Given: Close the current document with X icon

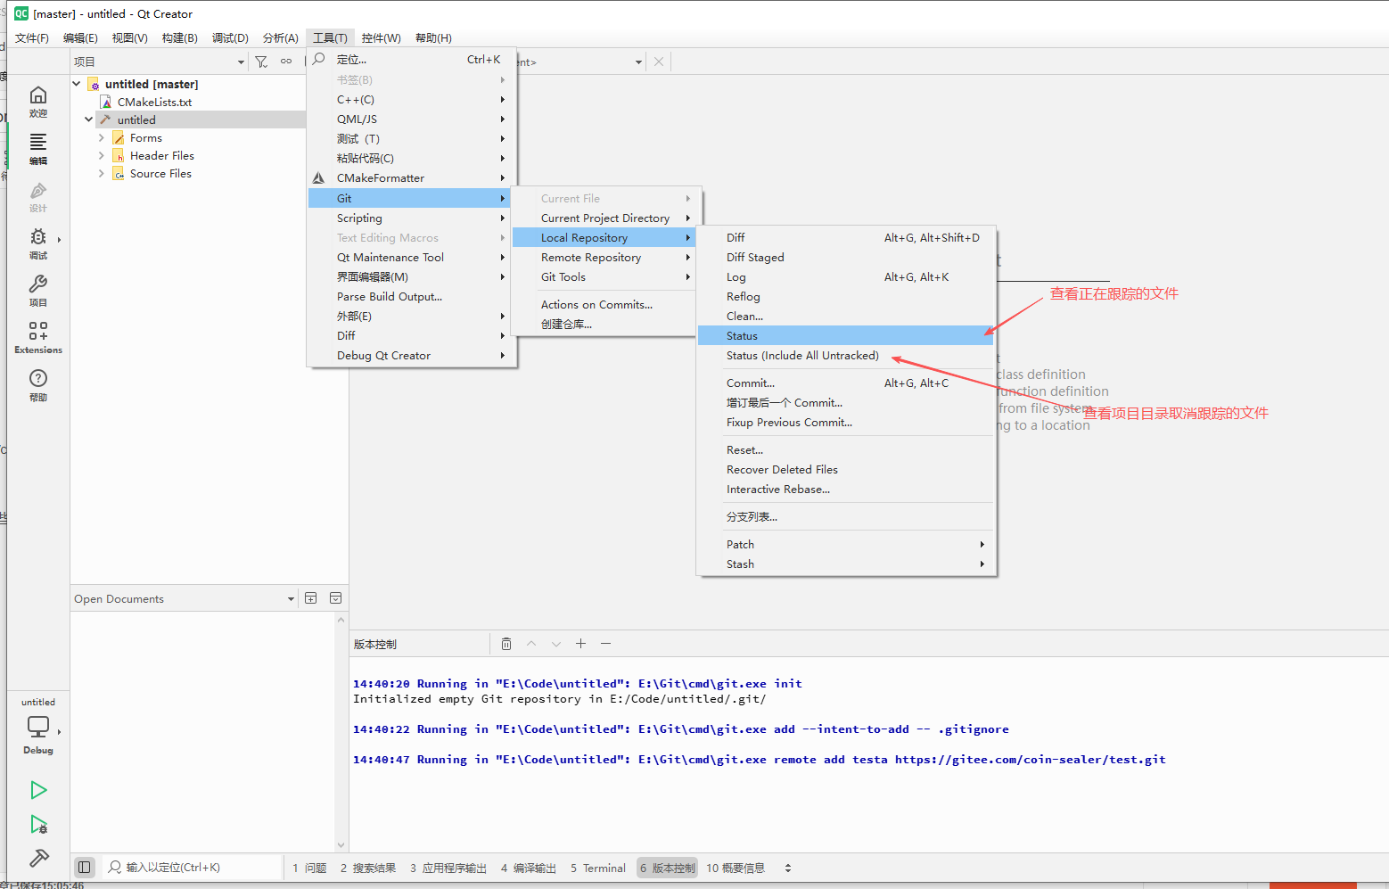Looking at the screenshot, I should pos(659,62).
